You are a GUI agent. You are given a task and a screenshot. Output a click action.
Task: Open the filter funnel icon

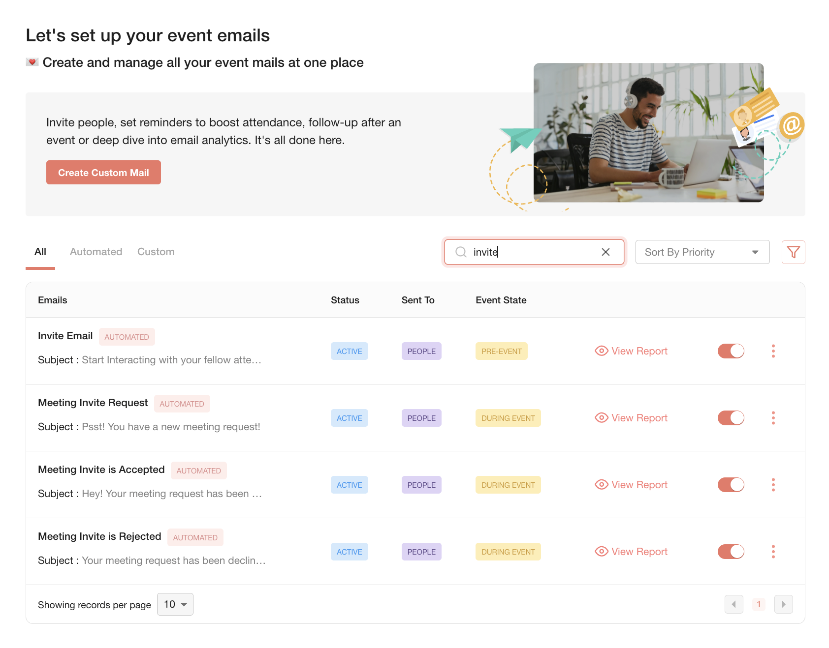tap(793, 252)
